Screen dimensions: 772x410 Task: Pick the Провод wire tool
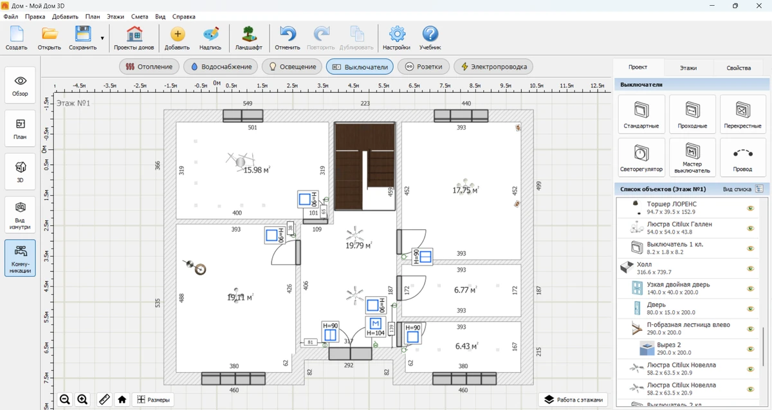click(742, 157)
